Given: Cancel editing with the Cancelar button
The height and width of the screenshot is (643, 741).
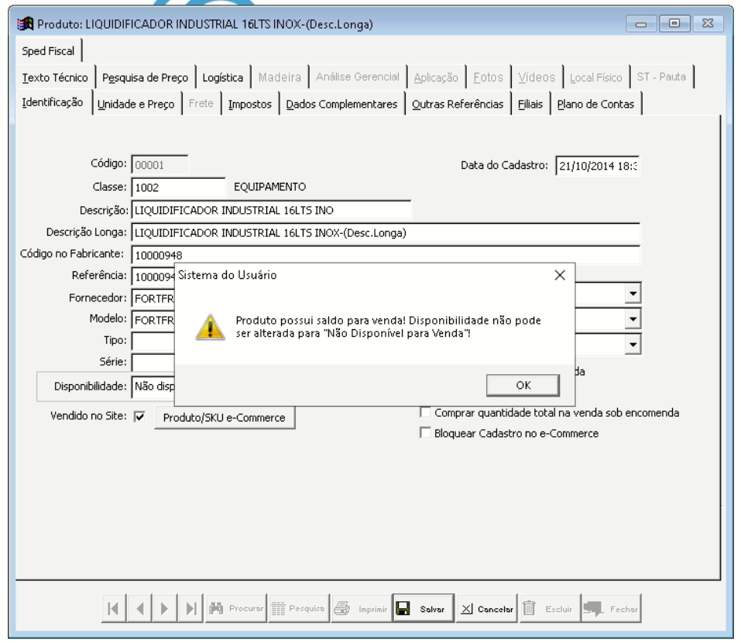Looking at the screenshot, I should click(x=487, y=608).
